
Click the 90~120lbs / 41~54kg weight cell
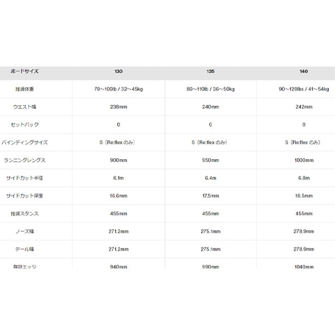point(304,89)
